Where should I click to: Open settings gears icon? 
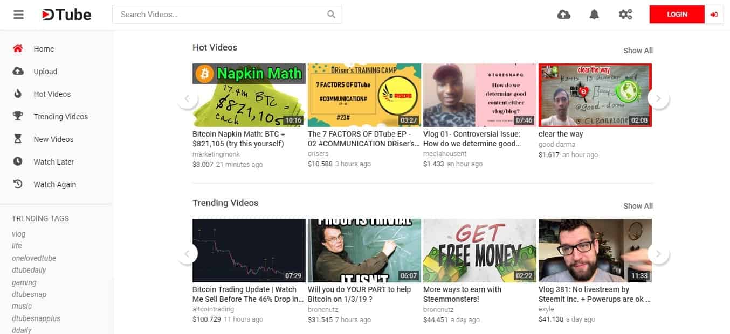click(x=625, y=15)
